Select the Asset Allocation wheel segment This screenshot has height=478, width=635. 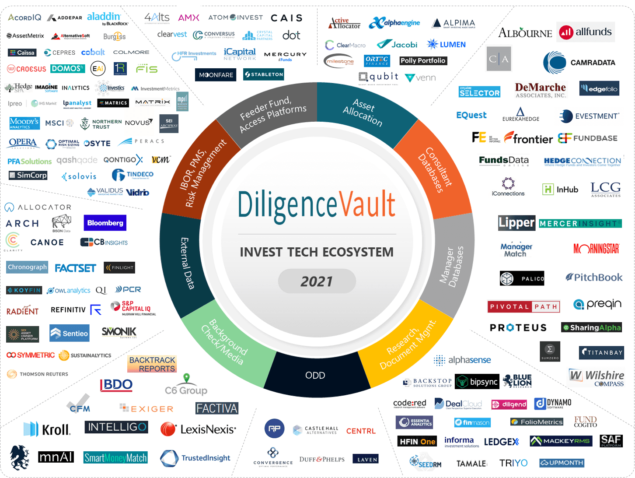(364, 113)
